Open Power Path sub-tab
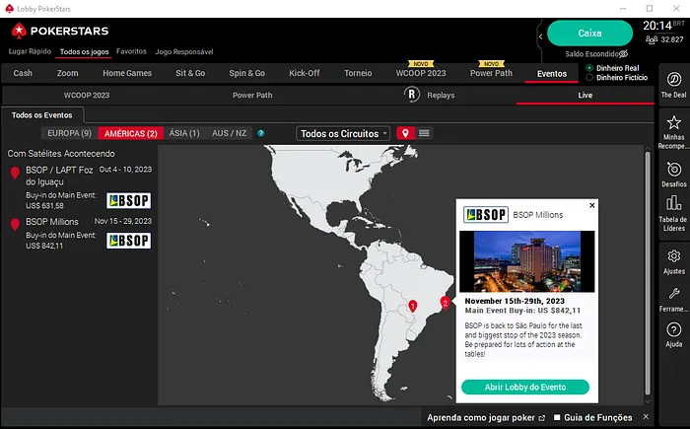 coord(252,95)
